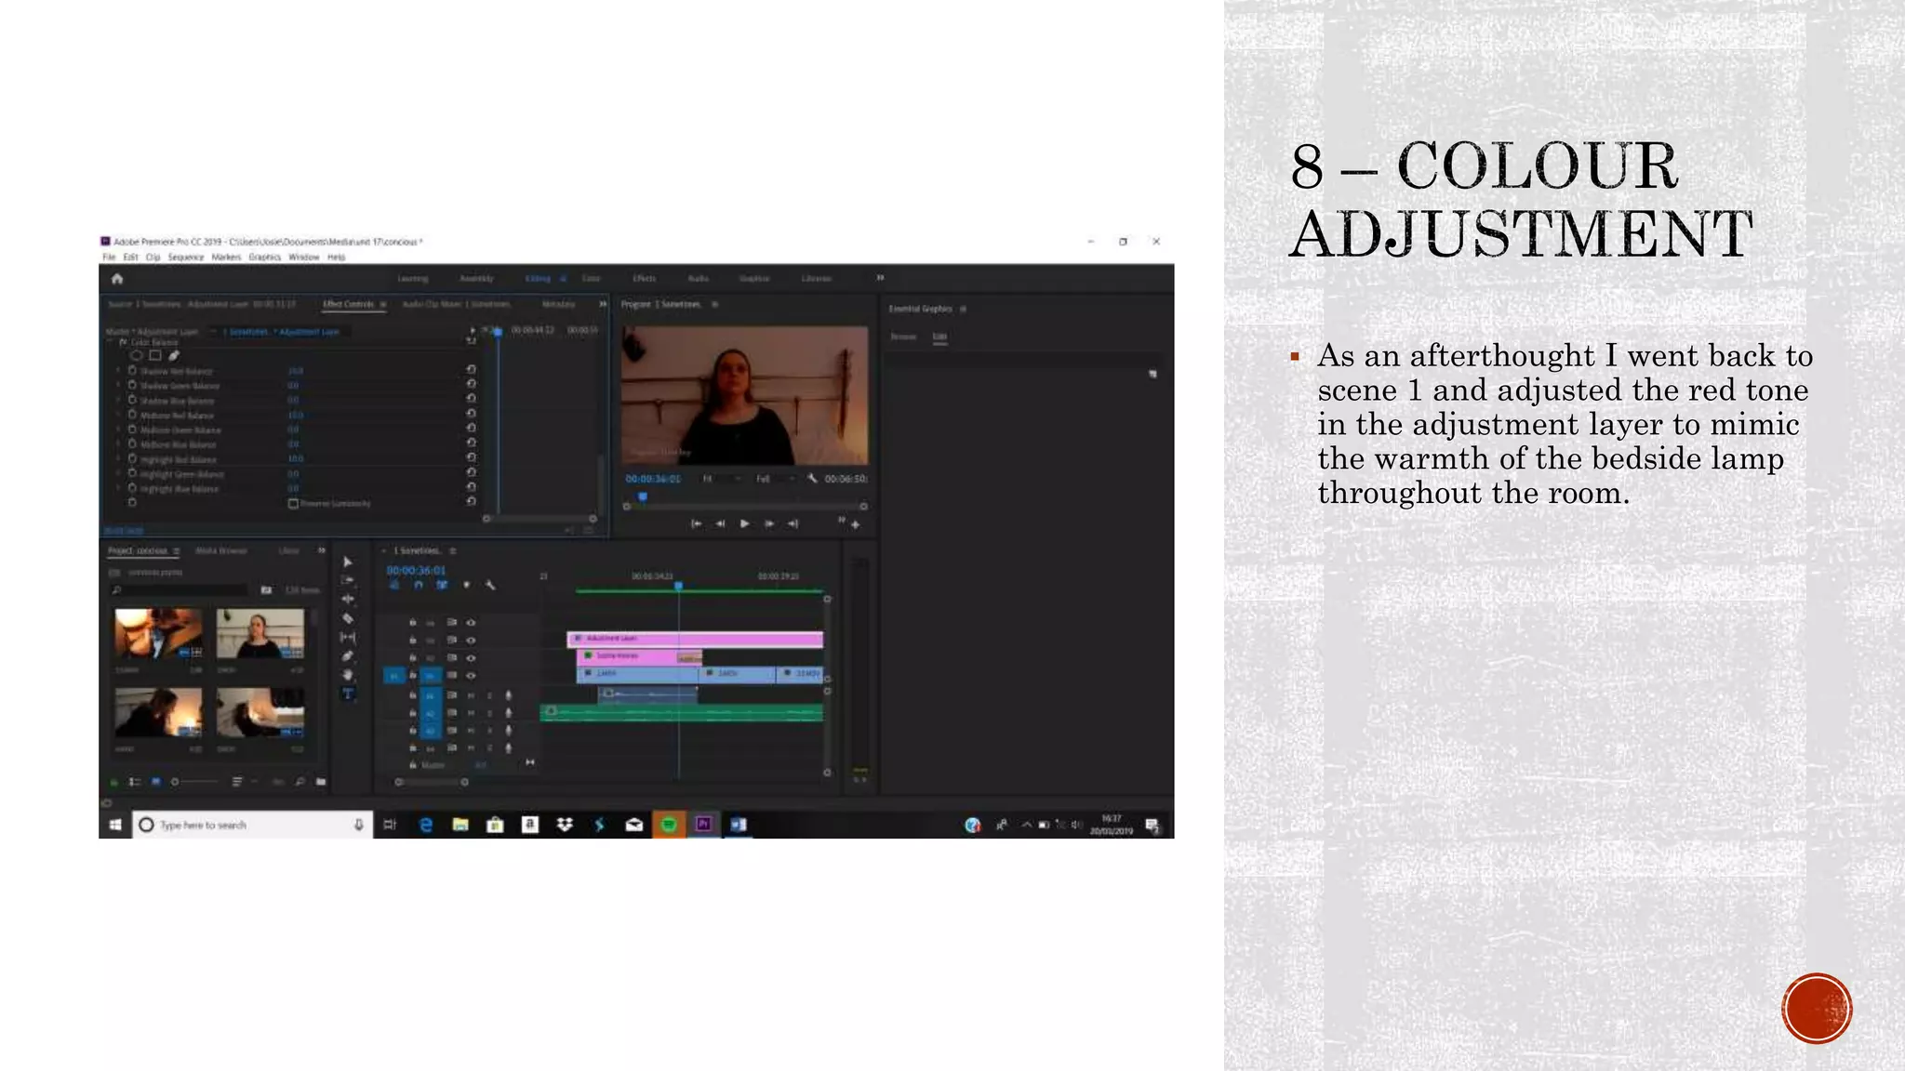The height and width of the screenshot is (1071, 1905).
Task: Select the Pen tool in tools panel
Action: coord(348,656)
